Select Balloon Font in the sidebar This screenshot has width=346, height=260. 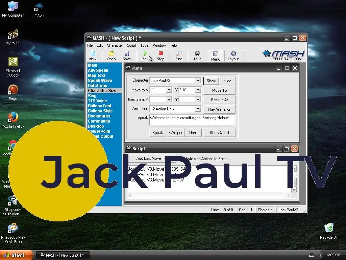(100, 106)
